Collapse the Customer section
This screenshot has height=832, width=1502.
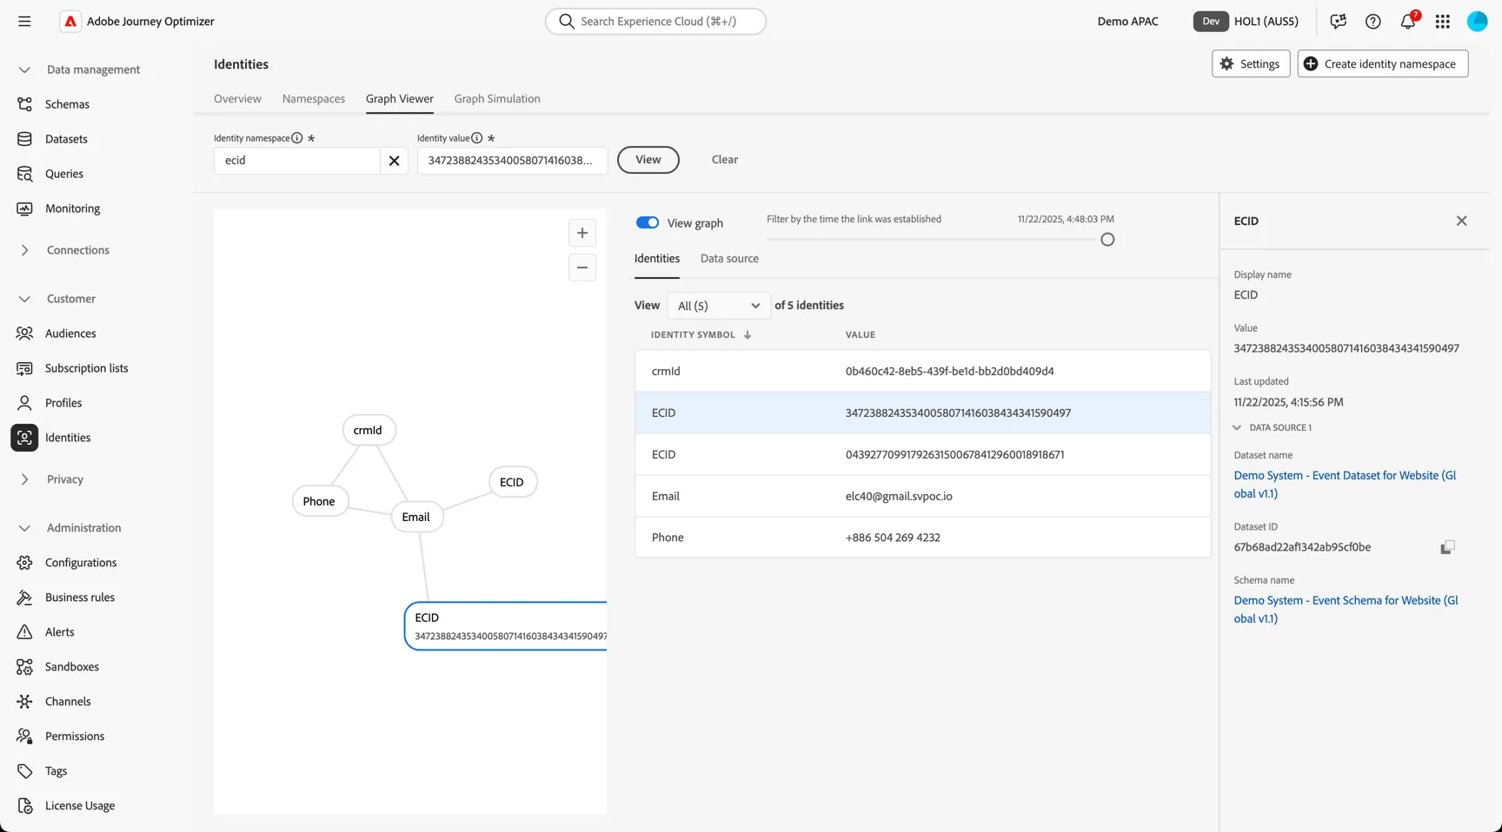(24, 299)
